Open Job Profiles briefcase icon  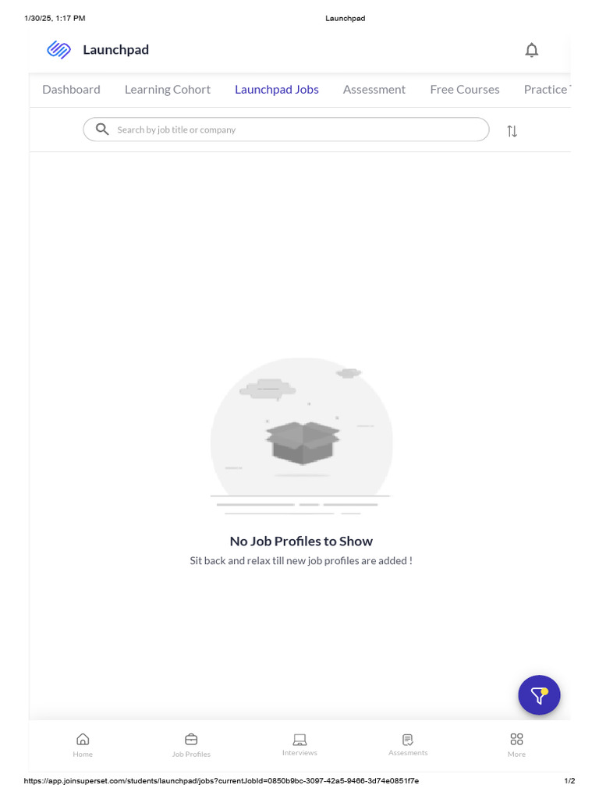[x=191, y=740]
